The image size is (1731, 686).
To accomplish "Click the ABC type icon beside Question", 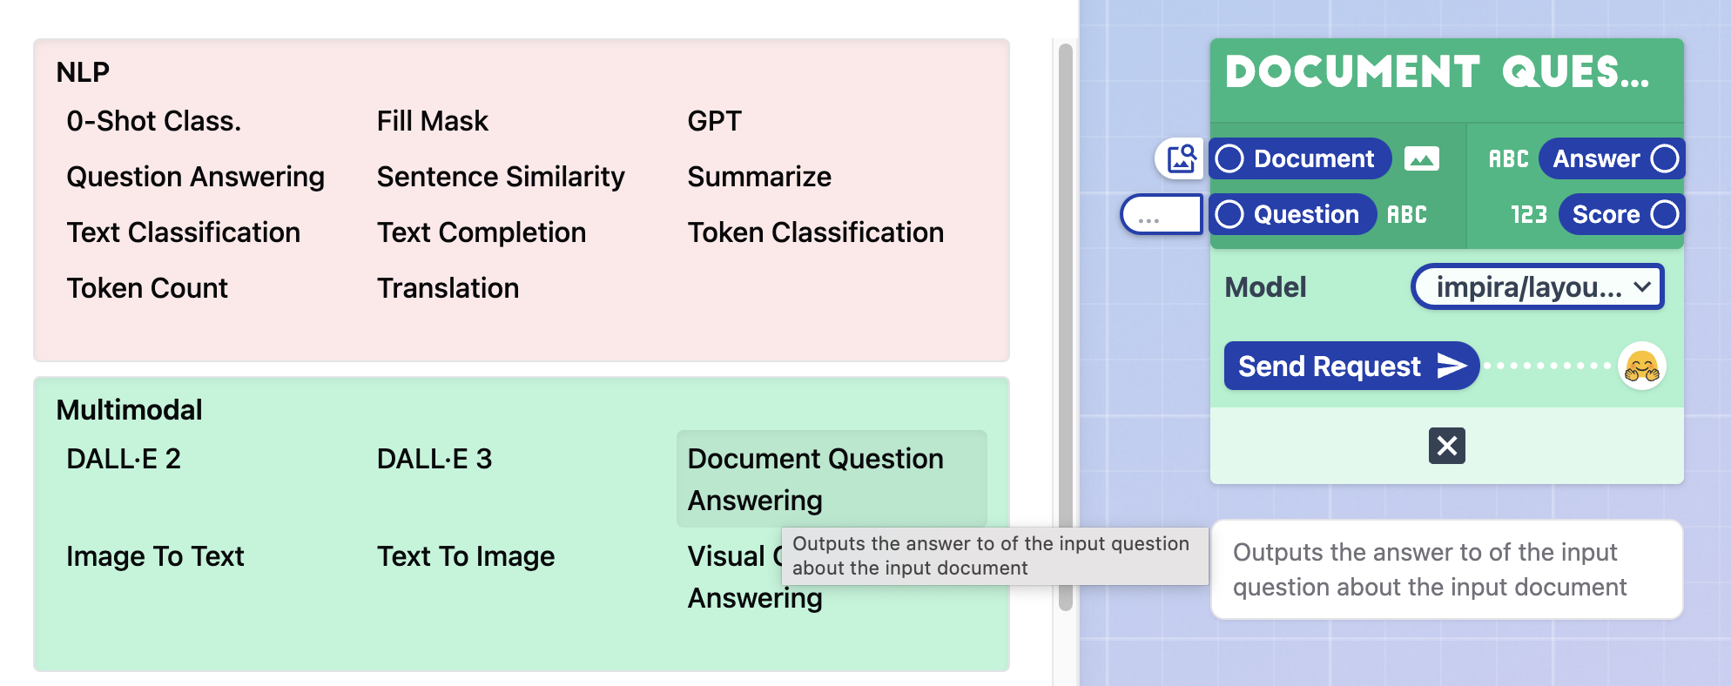I will point(1406,215).
